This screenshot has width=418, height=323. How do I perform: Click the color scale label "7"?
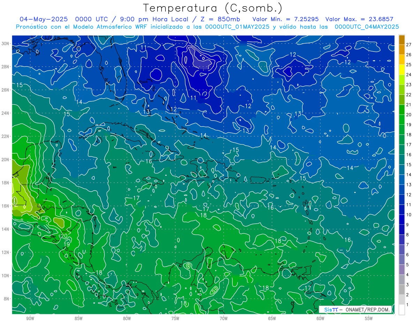408,245
